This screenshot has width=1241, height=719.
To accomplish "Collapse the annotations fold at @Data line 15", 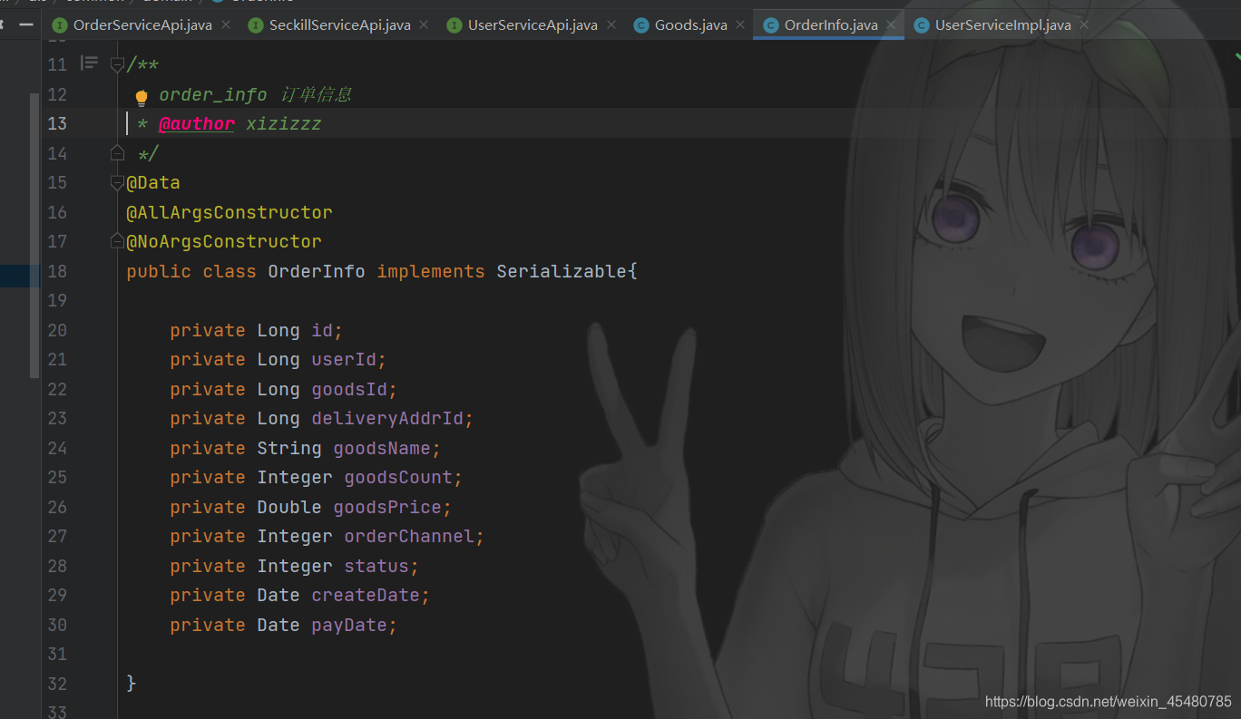I will click(x=117, y=182).
